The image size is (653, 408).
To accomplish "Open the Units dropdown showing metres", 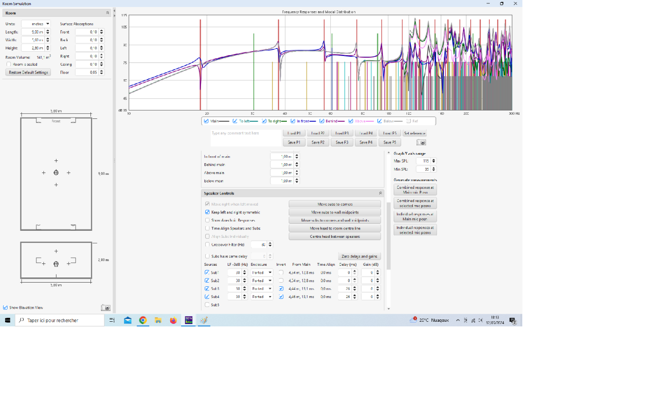I will pos(36,24).
